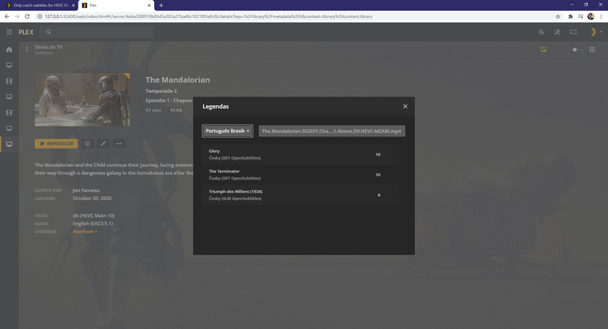Viewport: 608px width, 329px height.
Task: Edit episode with the pencil icon
Action: tap(103, 144)
